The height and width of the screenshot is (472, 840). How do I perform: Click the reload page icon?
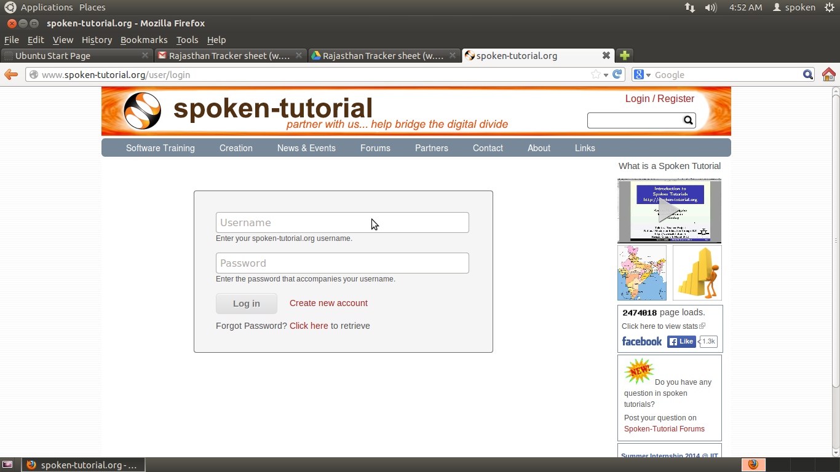(617, 74)
